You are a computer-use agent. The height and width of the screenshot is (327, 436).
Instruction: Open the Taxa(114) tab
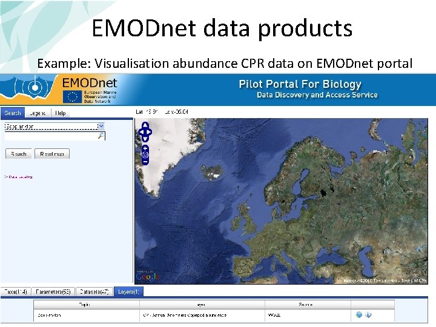pos(16,292)
